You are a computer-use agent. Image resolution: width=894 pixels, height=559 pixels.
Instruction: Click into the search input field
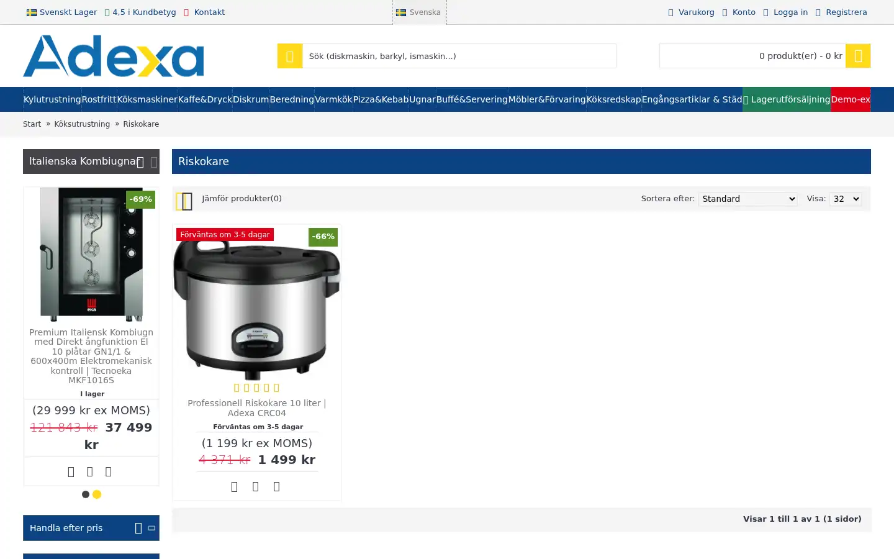point(459,56)
